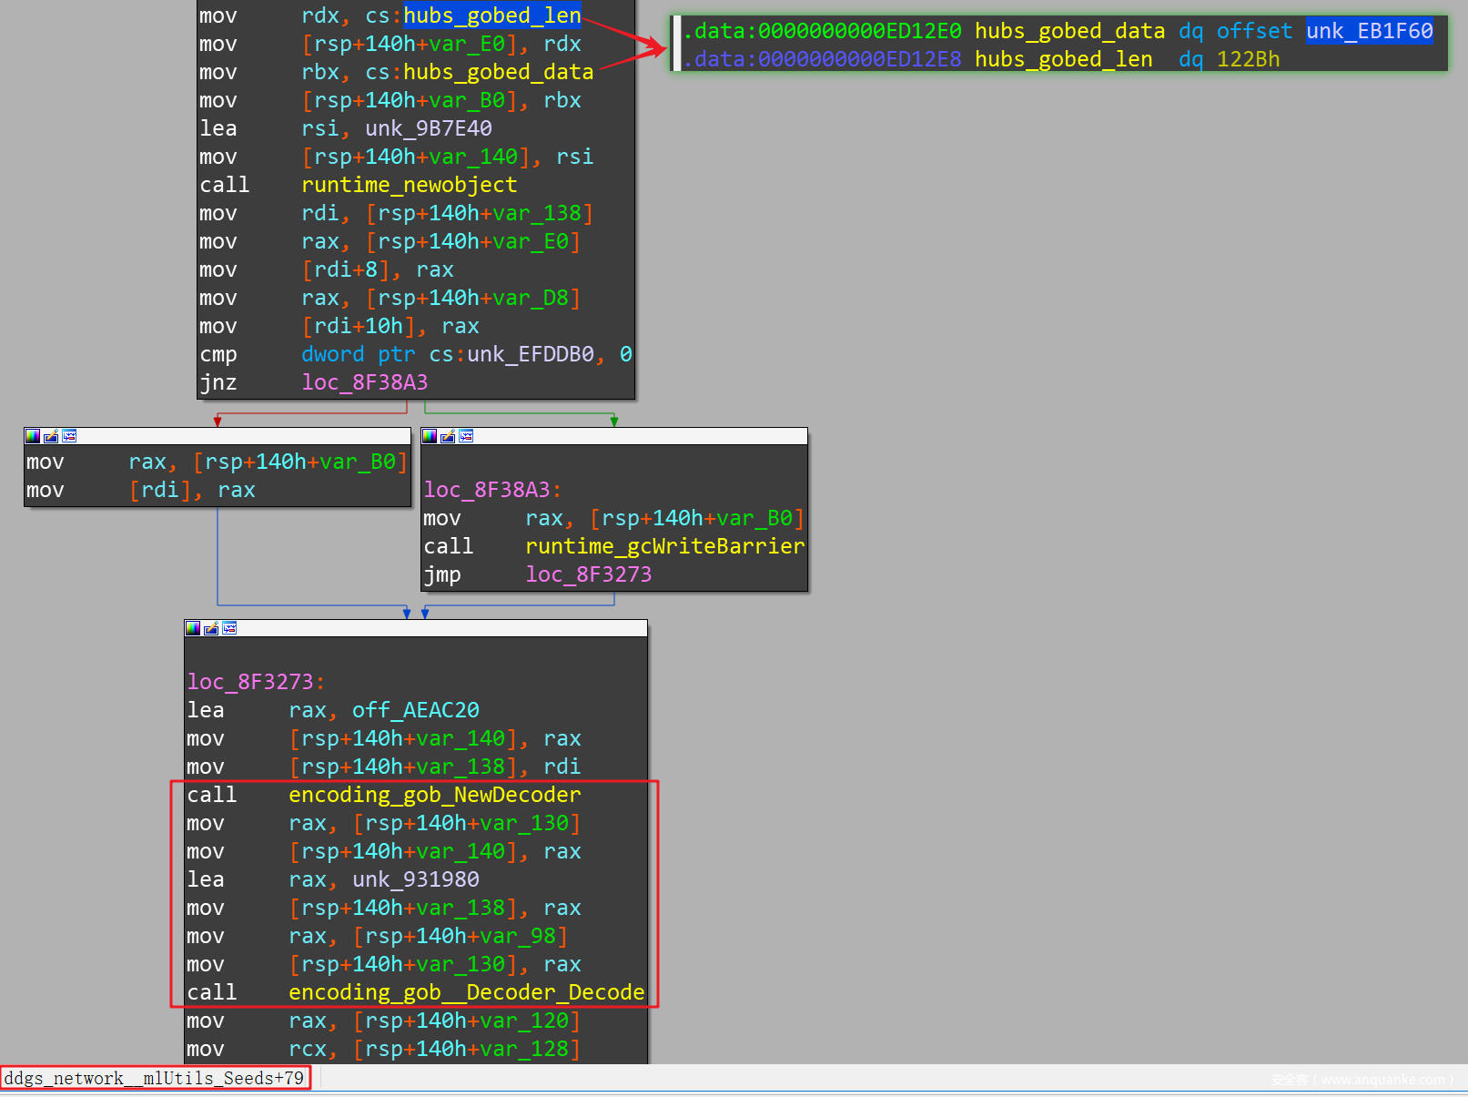Click the ddgs_network__mlUtils_Seeds+79 status bar text
The height and width of the screenshot is (1097, 1468).
tap(155, 1078)
